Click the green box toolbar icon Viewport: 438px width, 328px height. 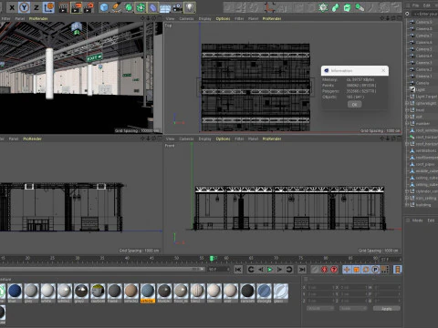tap(348, 7)
